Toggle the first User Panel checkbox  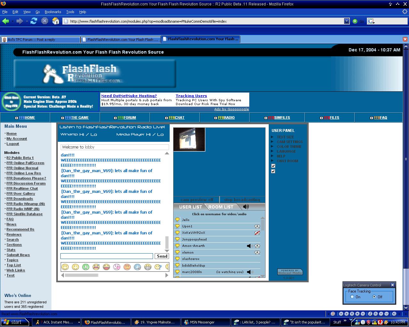(x=273, y=166)
